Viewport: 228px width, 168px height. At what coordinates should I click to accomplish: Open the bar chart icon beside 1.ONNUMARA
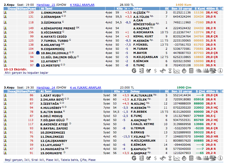coord(5,13)
